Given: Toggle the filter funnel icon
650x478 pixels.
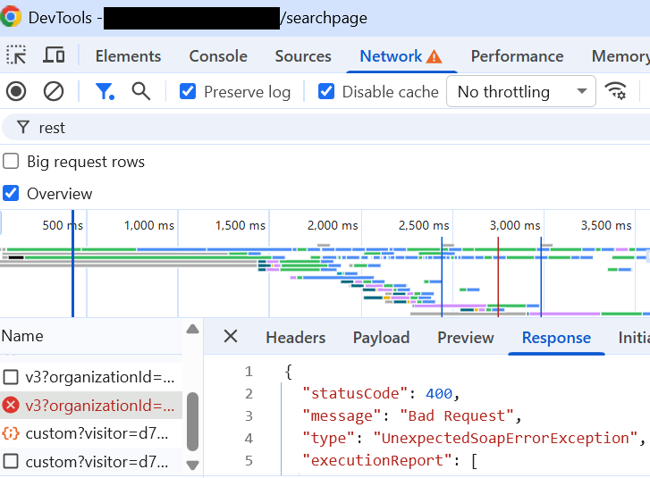Looking at the screenshot, I should 105,91.
